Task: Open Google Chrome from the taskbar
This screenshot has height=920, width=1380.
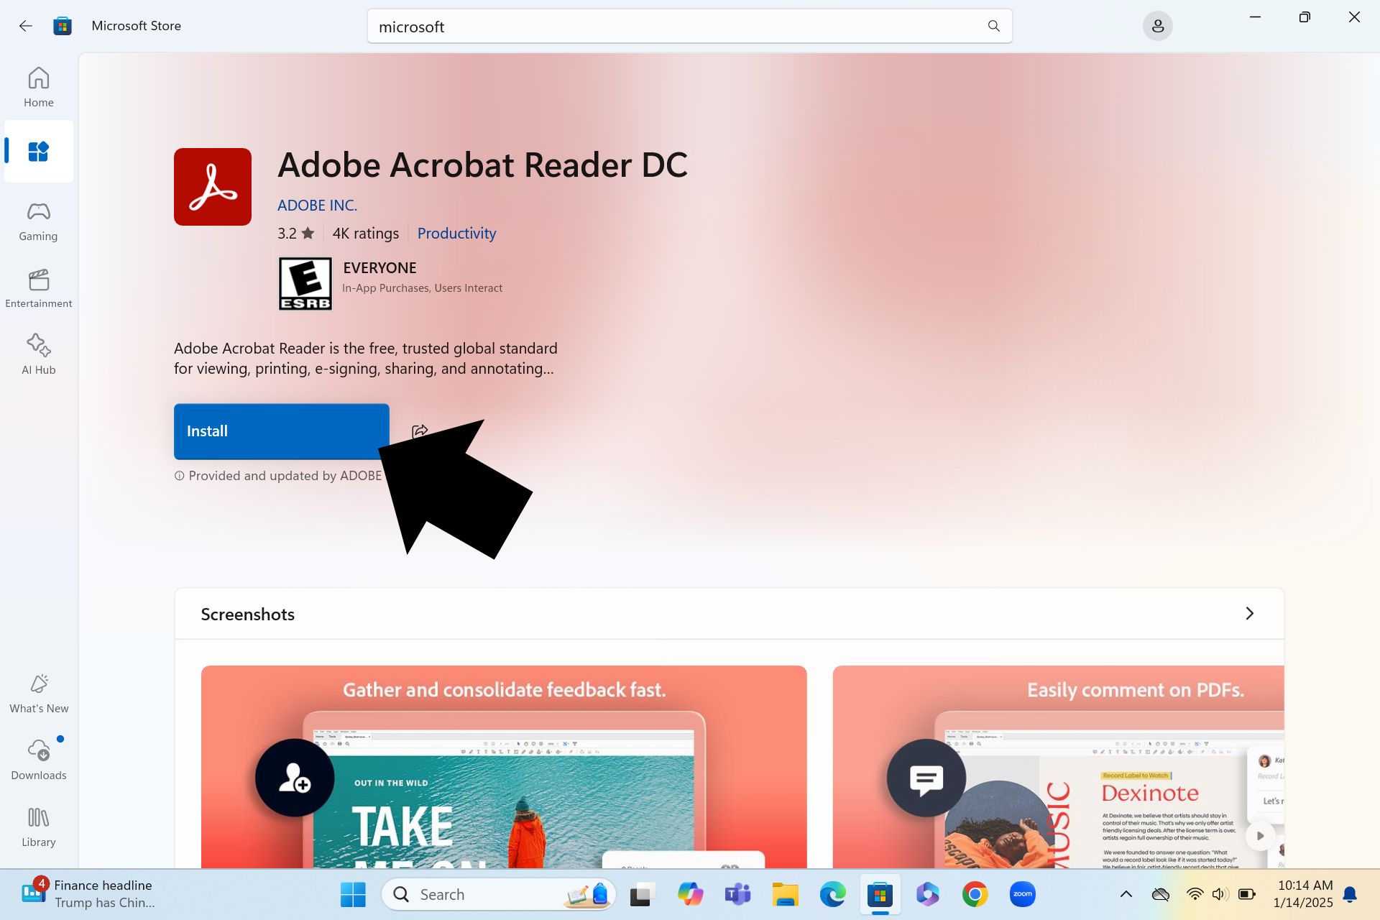Action: tap(975, 895)
